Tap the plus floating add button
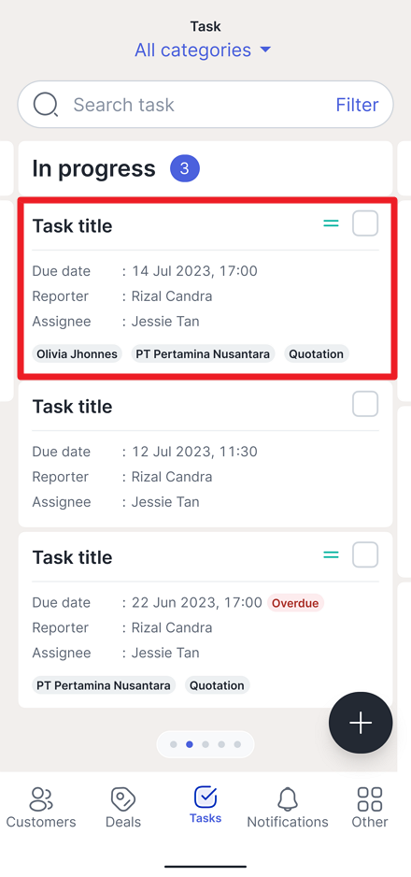 point(361,723)
